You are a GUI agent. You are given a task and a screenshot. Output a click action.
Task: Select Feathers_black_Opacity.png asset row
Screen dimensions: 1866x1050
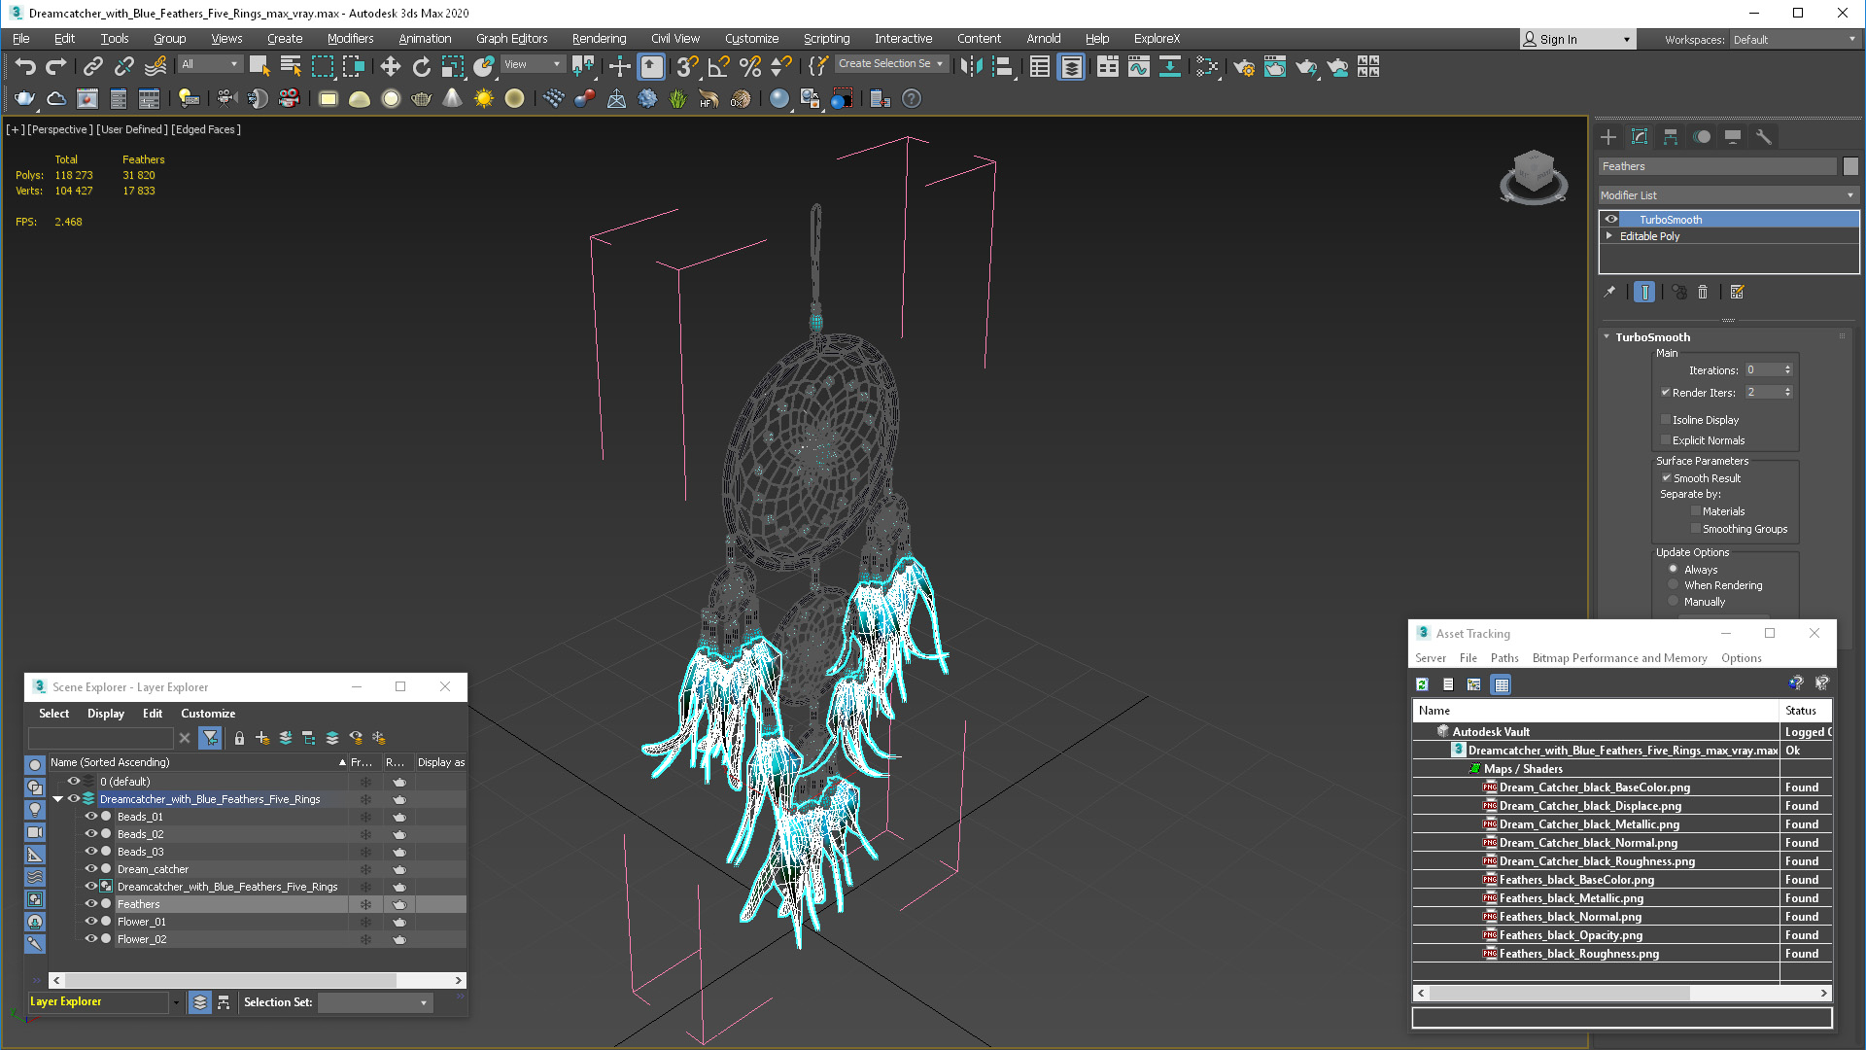(1622, 935)
